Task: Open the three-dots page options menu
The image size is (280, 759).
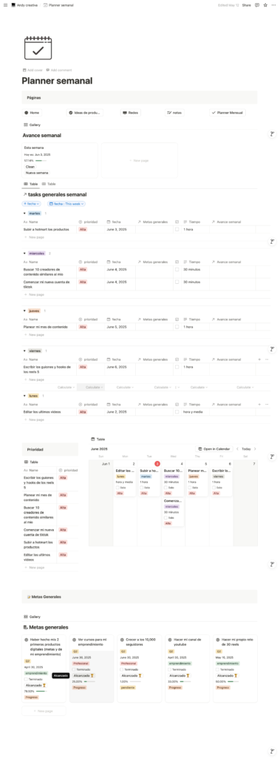Action: [274, 5]
